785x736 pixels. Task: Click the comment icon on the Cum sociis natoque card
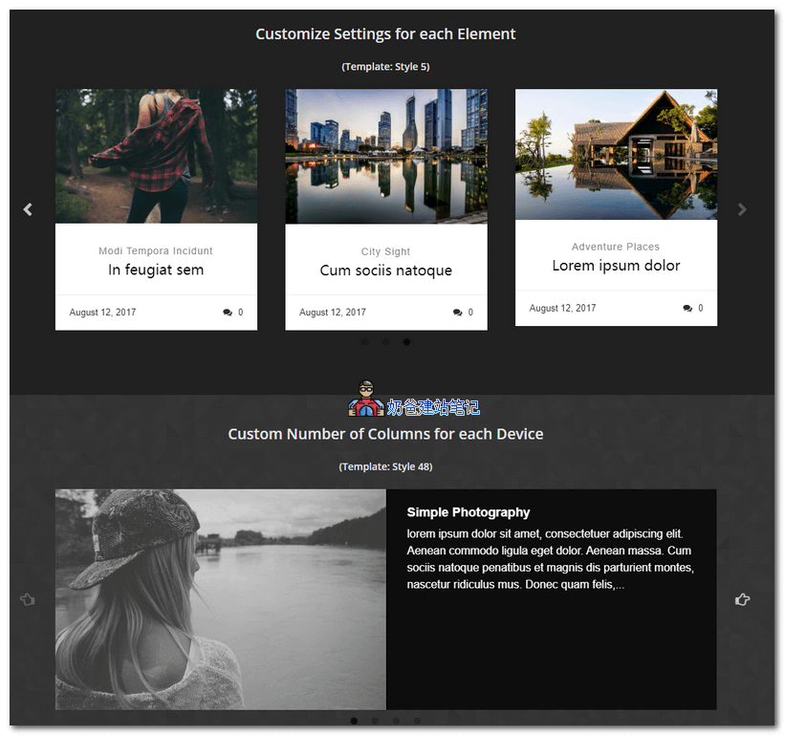coord(458,313)
